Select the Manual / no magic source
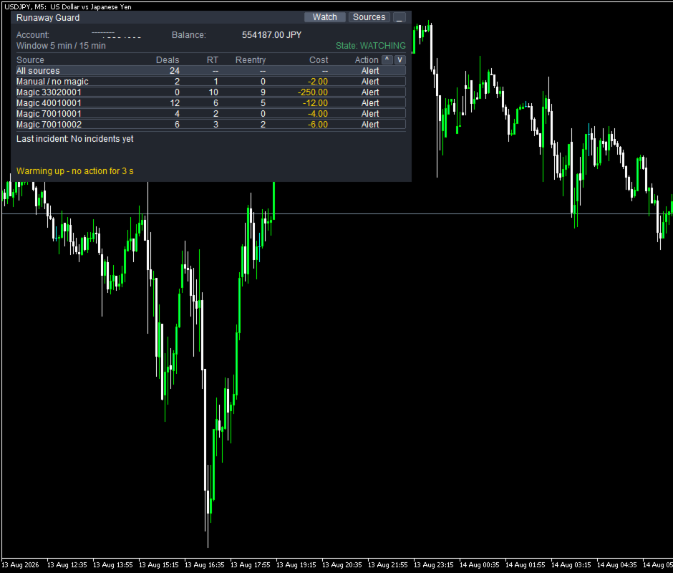 52,82
